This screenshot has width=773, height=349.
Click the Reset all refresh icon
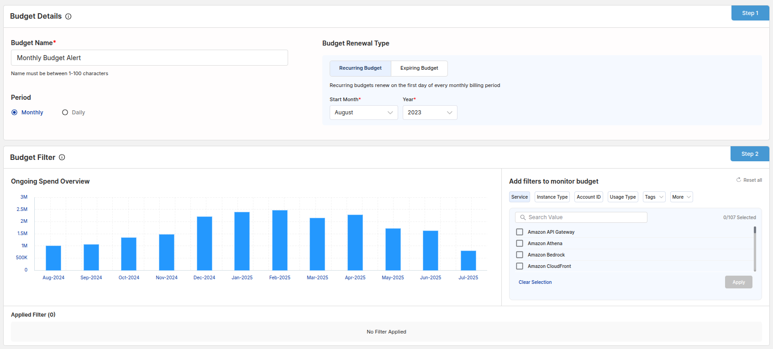[x=738, y=180]
